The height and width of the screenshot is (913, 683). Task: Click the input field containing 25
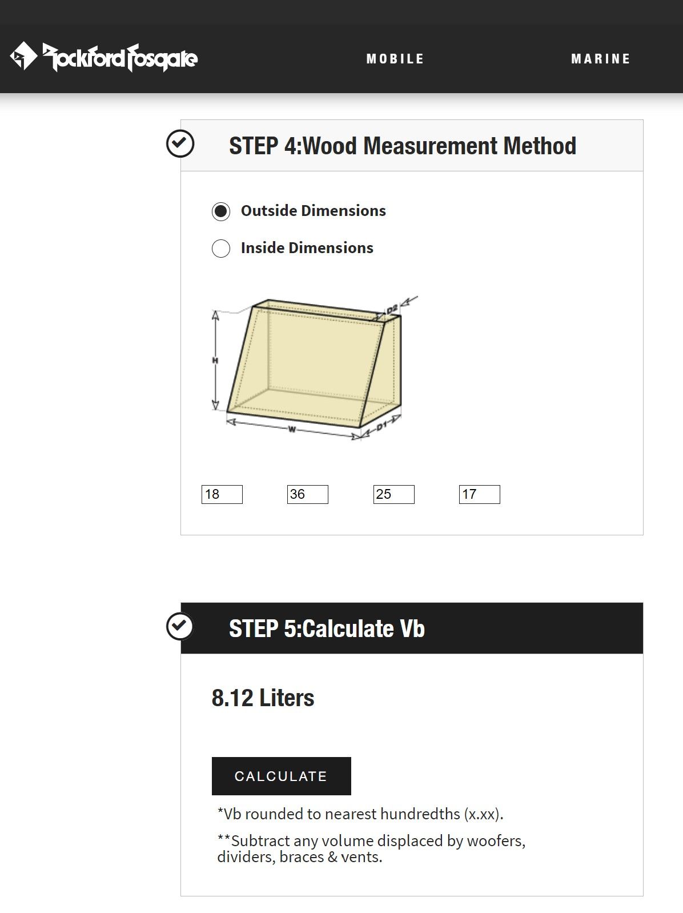coord(394,494)
